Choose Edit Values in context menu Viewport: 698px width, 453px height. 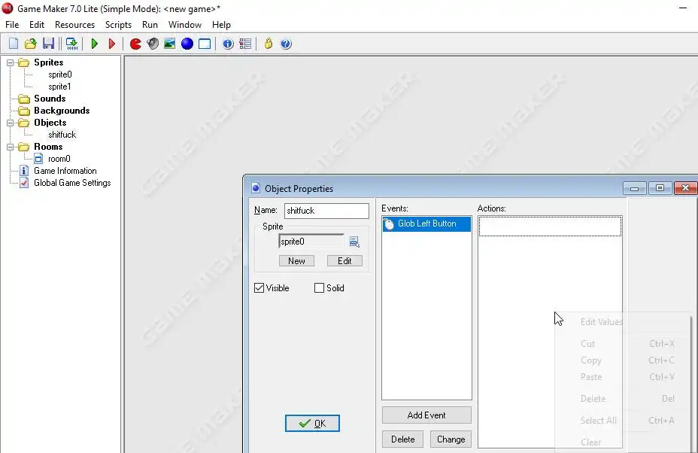624,321
